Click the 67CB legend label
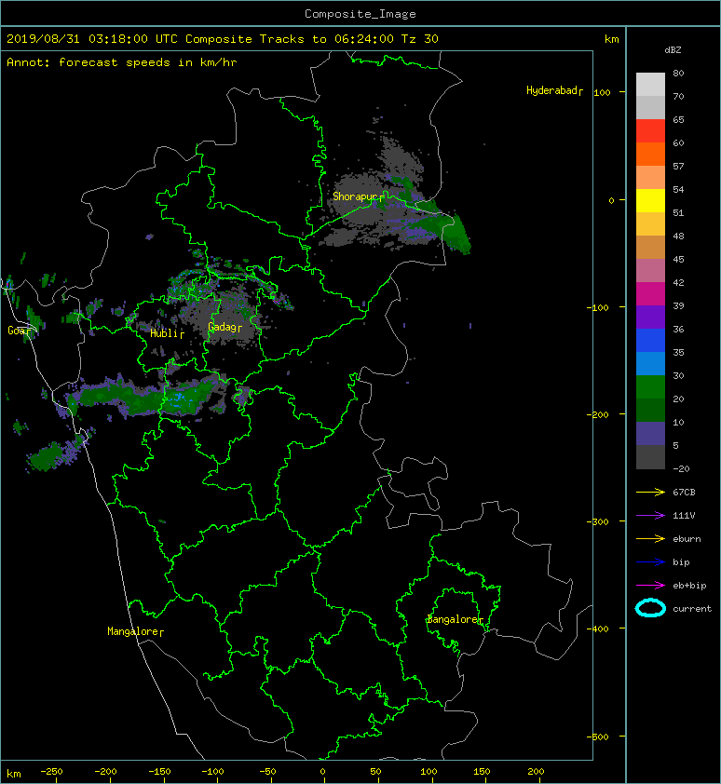721x784 pixels. point(684,492)
